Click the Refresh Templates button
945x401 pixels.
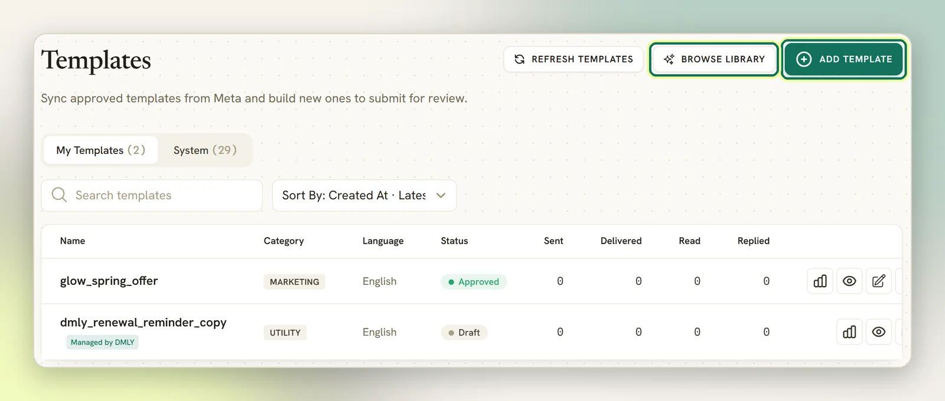[573, 59]
